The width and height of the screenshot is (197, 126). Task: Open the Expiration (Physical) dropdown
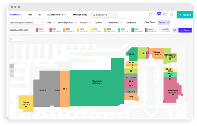point(21,30)
